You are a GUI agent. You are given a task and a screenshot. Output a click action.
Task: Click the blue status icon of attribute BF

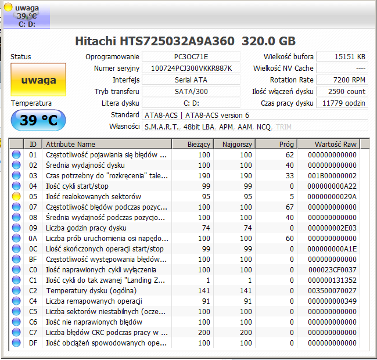pos(16,259)
